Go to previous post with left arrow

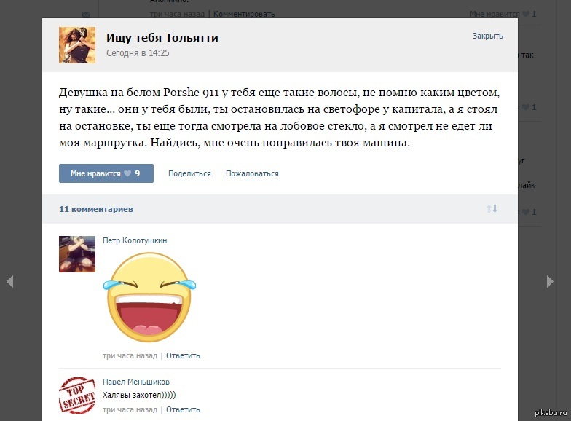(10, 281)
